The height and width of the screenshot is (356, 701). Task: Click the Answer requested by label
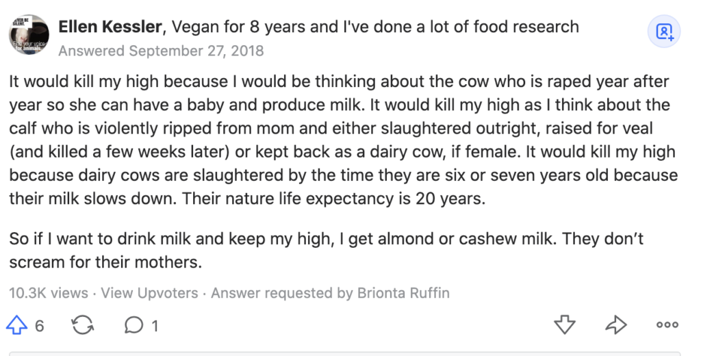tap(282, 293)
